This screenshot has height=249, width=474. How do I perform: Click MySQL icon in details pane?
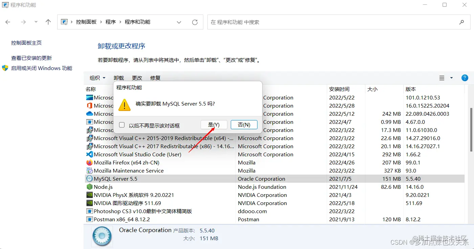pyautogui.click(x=101, y=236)
